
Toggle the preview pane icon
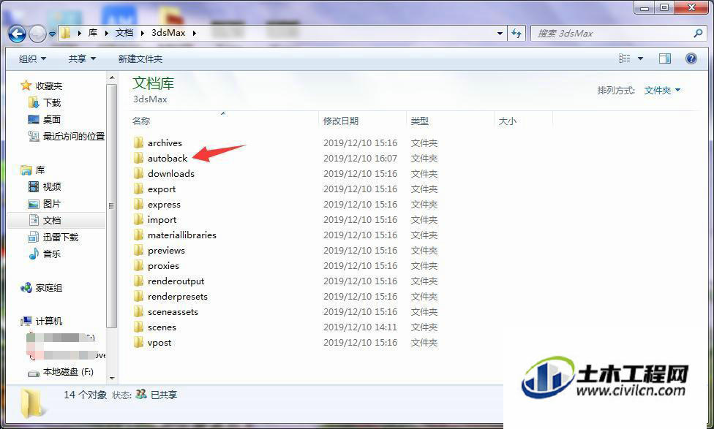[665, 58]
